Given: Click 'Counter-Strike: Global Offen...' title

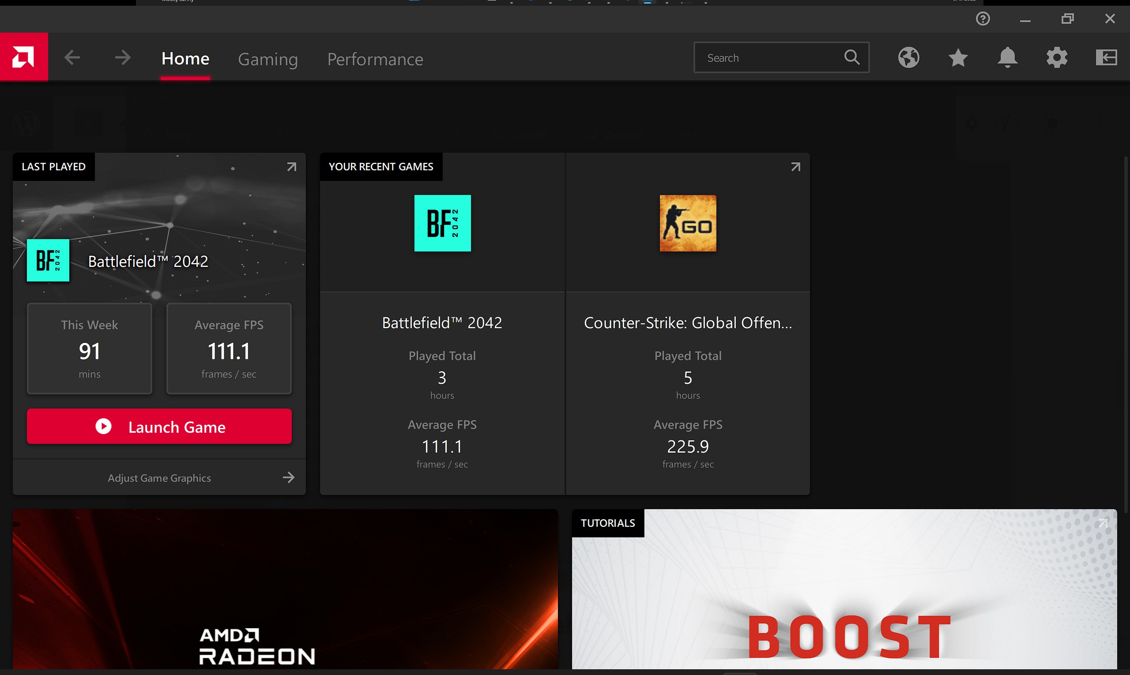Looking at the screenshot, I should click(688, 322).
